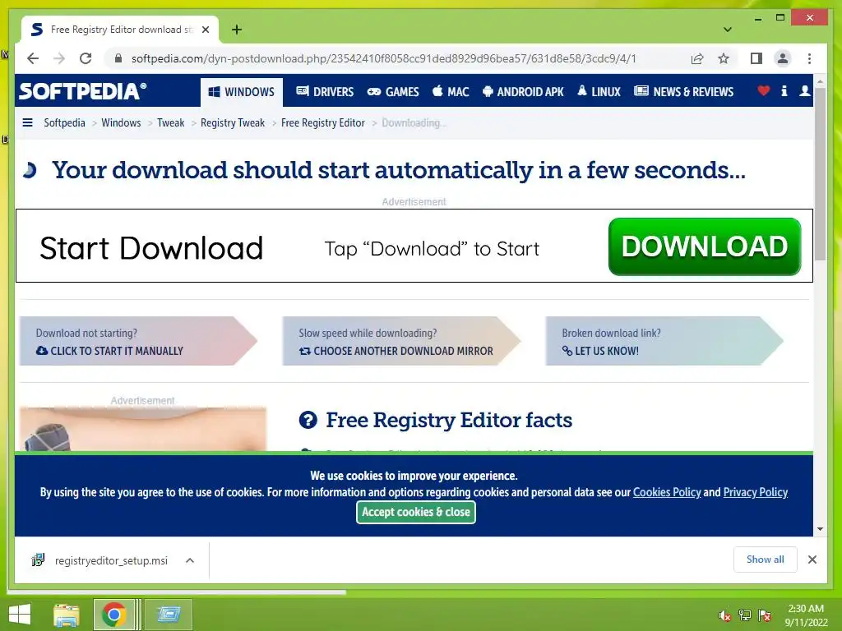
Task: Open the third taskbar application icon
Action: pos(169,615)
